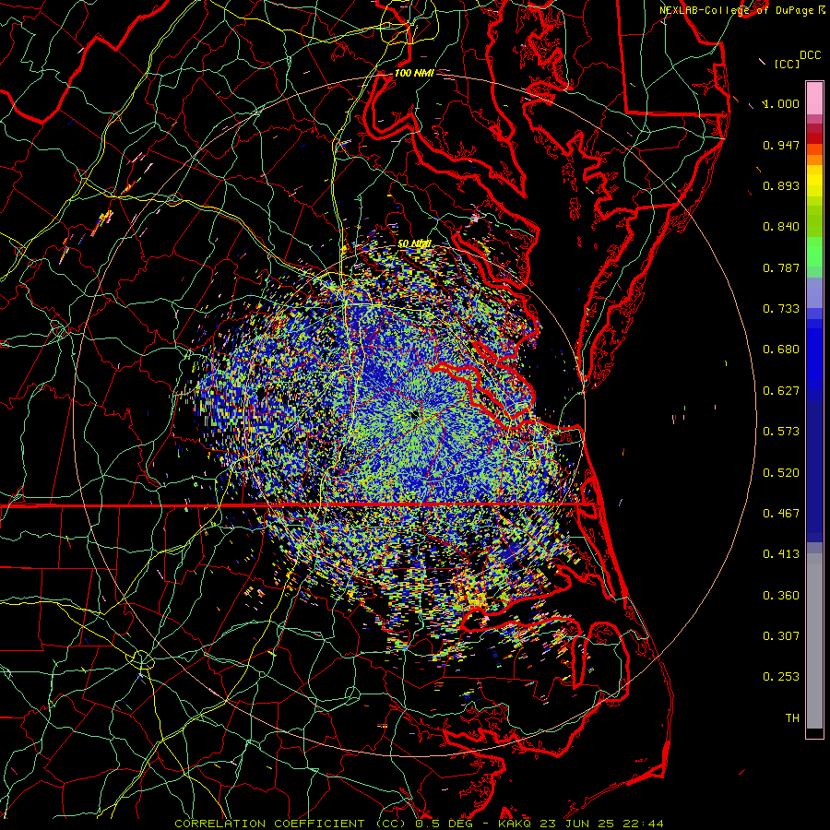This screenshot has width=830, height=830.
Task: Click the dark red swatch on the color bar
Action: click(x=814, y=128)
